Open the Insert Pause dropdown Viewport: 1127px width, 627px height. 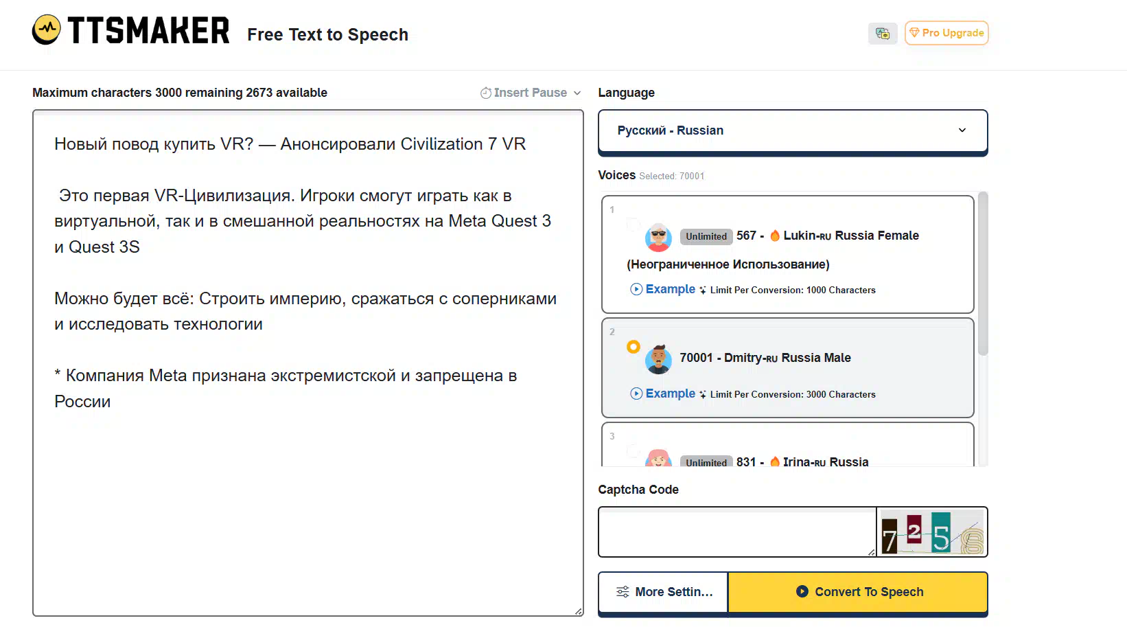531,93
